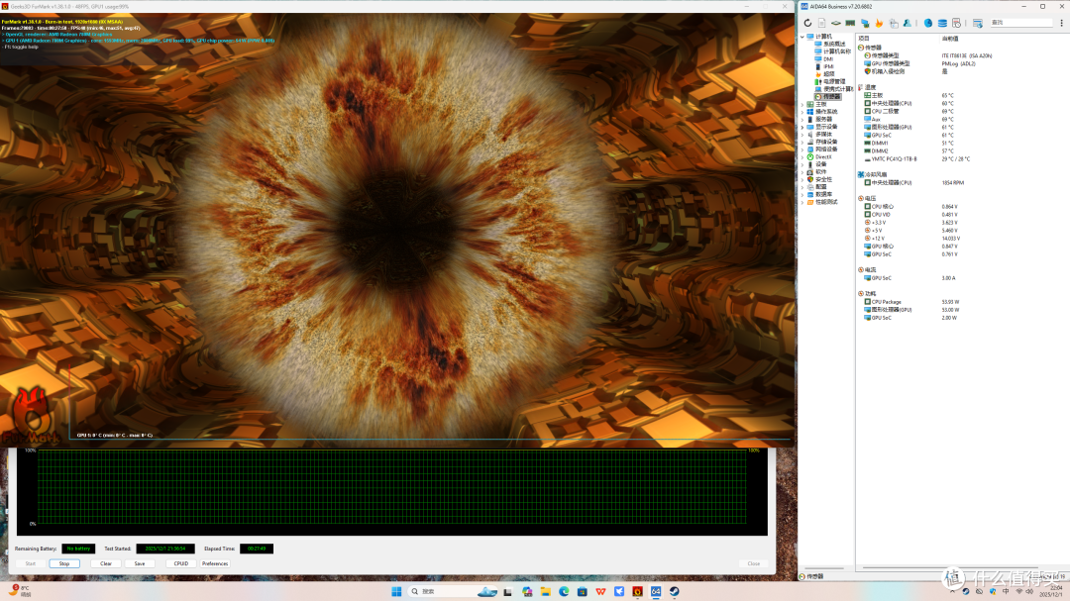
Task: Open File Explorer from the taskbar
Action: 545,591
